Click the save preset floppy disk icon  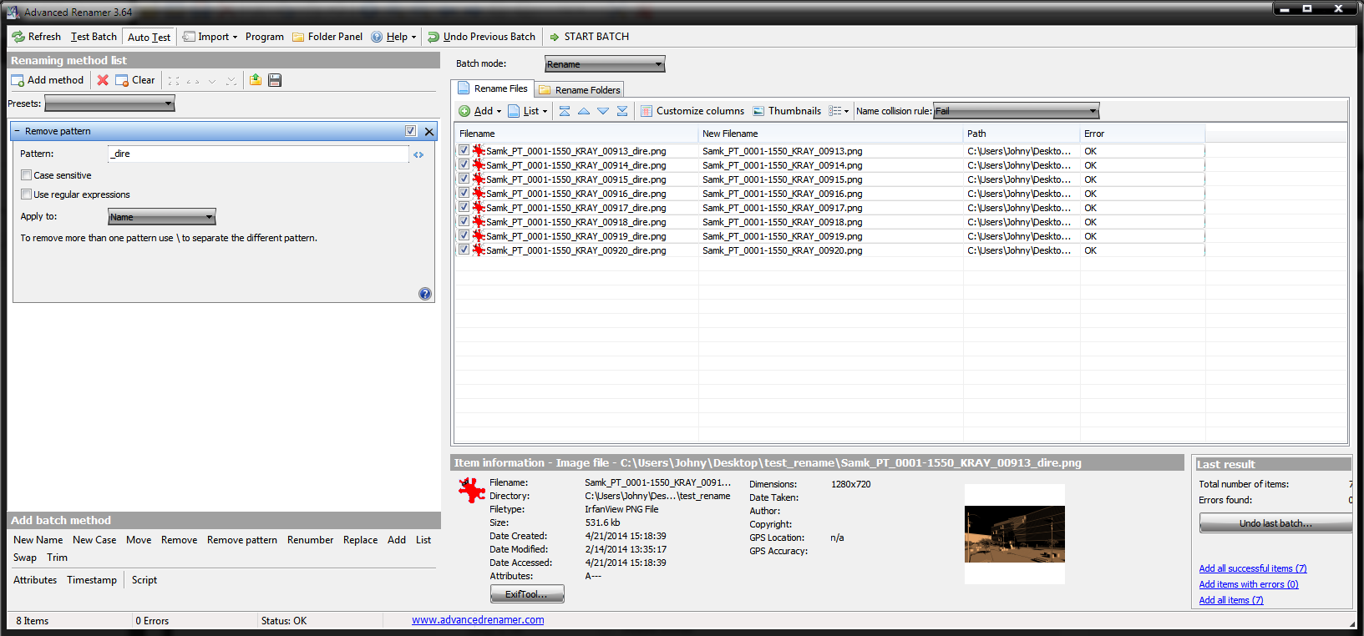pos(275,80)
